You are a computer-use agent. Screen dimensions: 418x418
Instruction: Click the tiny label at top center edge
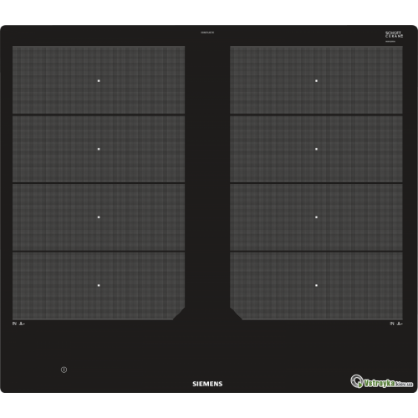pyautogui.click(x=207, y=33)
